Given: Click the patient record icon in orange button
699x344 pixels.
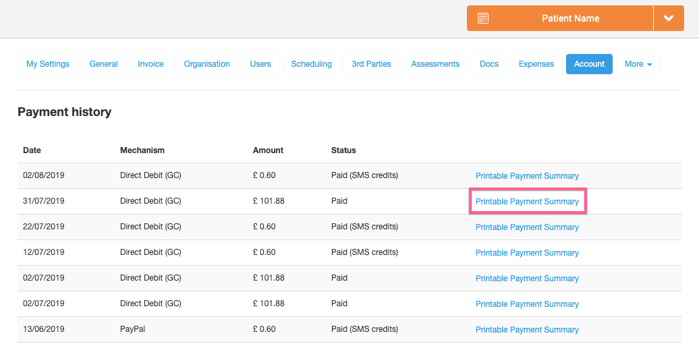Looking at the screenshot, I should [x=483, y=18].
